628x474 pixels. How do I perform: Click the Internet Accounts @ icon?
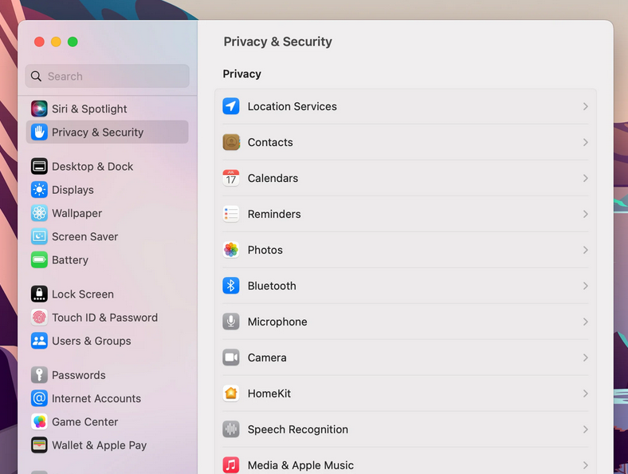click(x=39, y=398)
